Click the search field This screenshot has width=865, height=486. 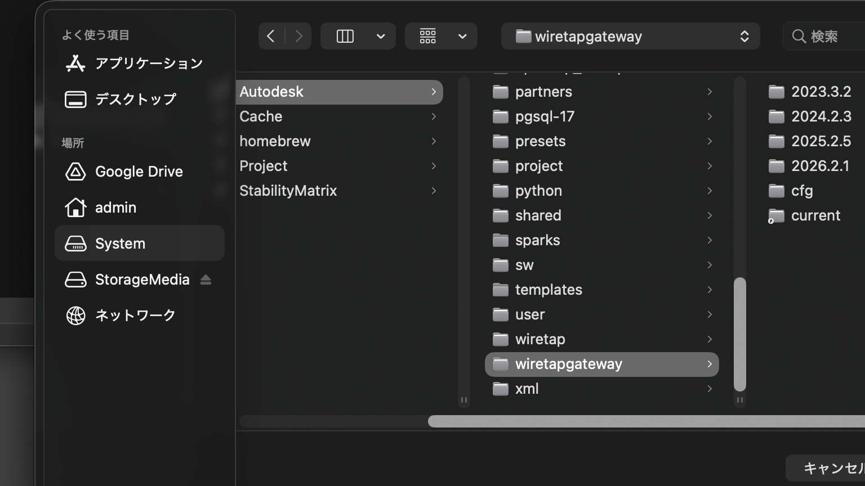[x=828, y=37]
